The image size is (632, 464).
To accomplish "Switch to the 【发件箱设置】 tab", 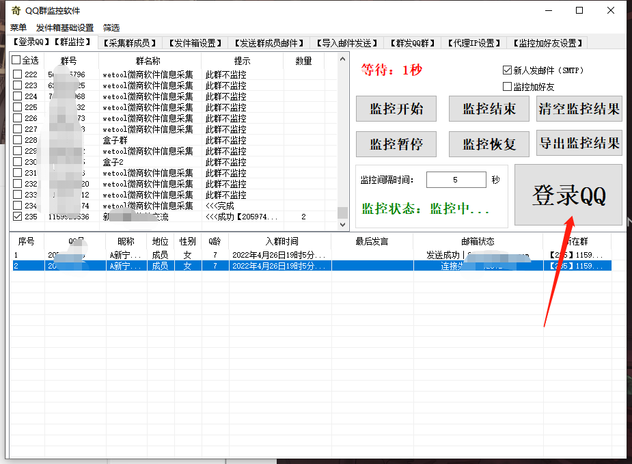I will click(x=195, y=43).
